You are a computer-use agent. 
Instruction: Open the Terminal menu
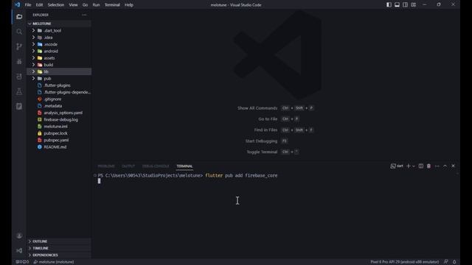coord(112,5)
